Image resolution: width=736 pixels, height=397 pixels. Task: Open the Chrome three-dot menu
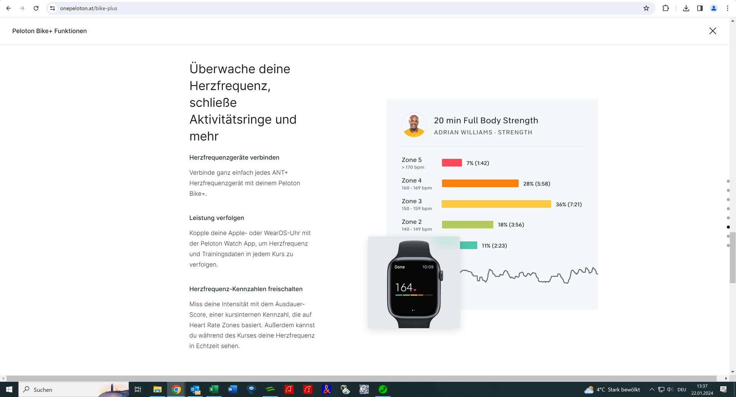pos(728,8)
